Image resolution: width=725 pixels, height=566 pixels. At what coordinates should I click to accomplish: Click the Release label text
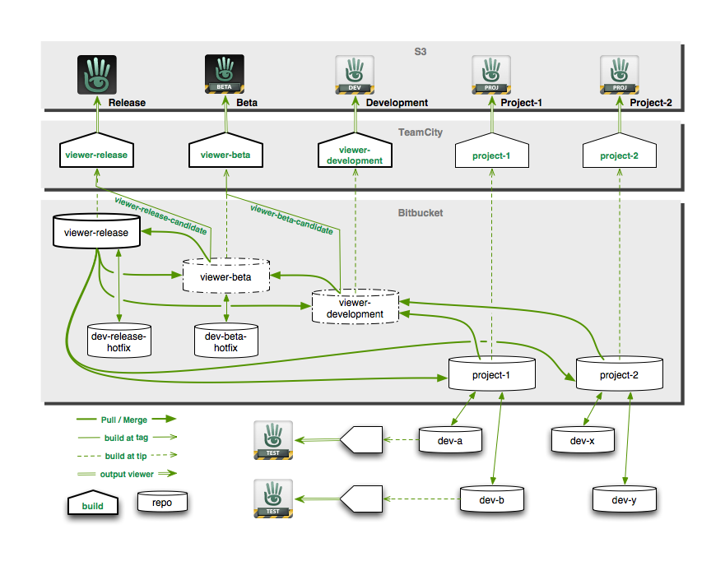point(128,103)
